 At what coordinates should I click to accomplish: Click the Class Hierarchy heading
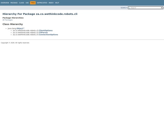13,24
